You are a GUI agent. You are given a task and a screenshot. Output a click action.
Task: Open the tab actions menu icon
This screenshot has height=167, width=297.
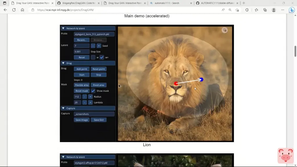[5, 3]
